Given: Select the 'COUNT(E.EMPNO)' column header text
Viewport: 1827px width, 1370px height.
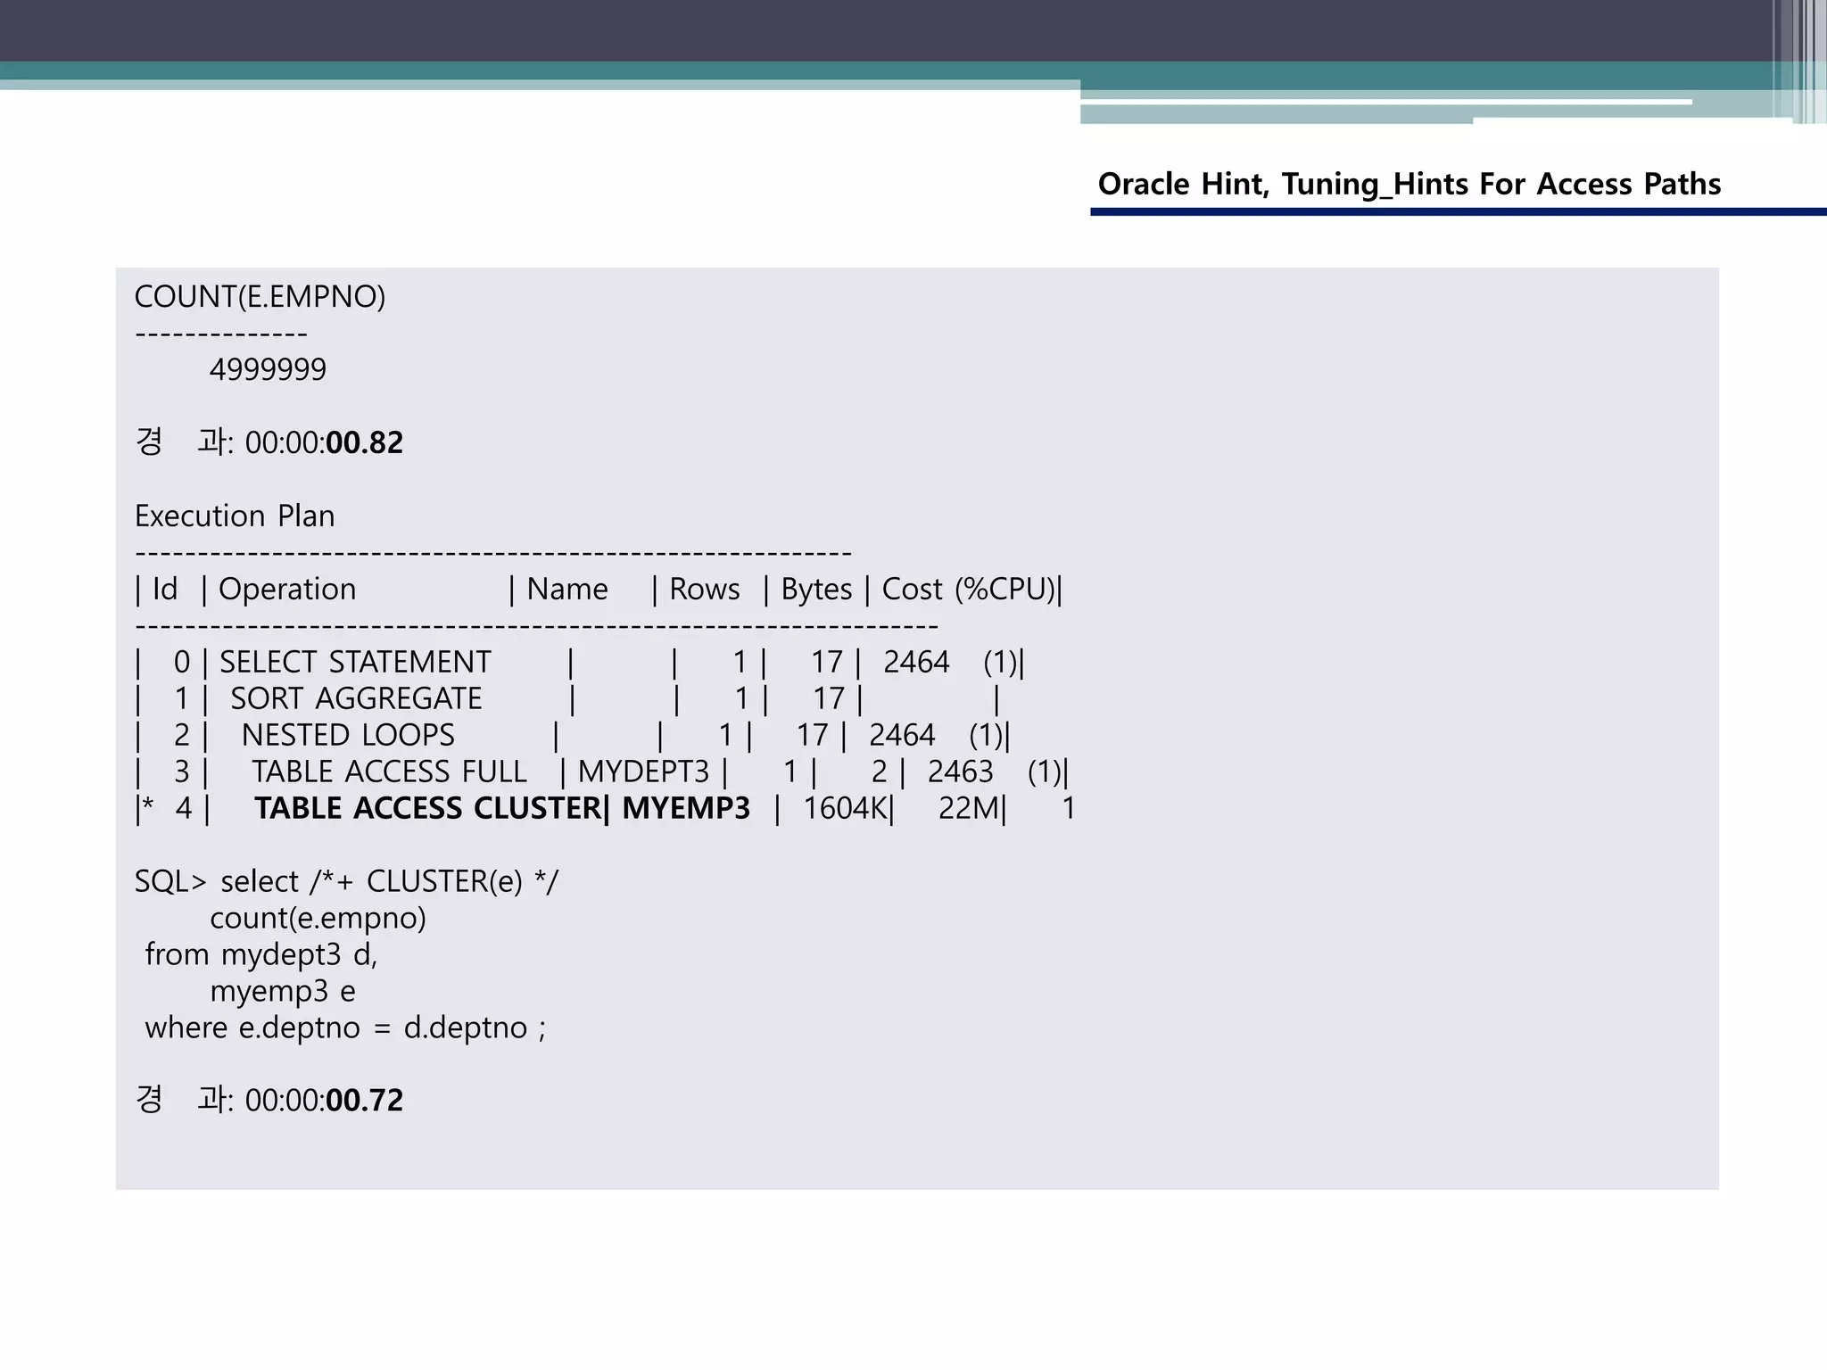Looking at the screenshot, I should [x=260, y=297].
